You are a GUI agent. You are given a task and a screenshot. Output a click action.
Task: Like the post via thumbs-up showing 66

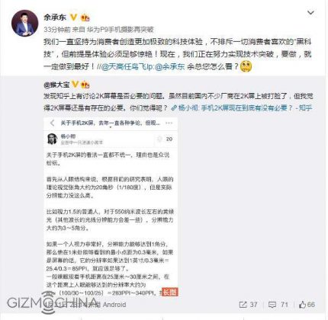click(x=307, y=305)
